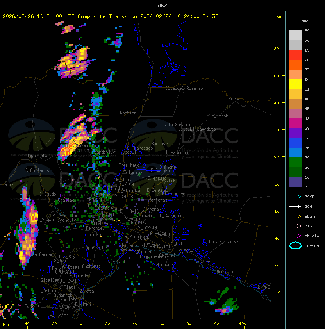325x329 pixels.
Task: Click the 'Tulumaya' map label
Action: [x=133, y=172]
